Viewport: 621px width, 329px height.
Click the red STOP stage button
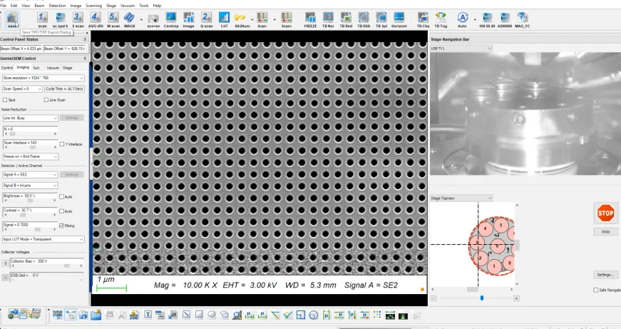(x=605, y=213)
